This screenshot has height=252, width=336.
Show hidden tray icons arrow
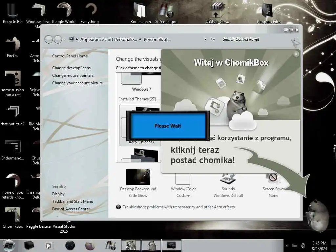[287, 246]
